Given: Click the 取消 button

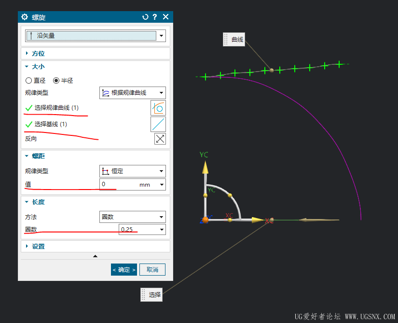Looking at the screenshot, I should pos(152,270).
